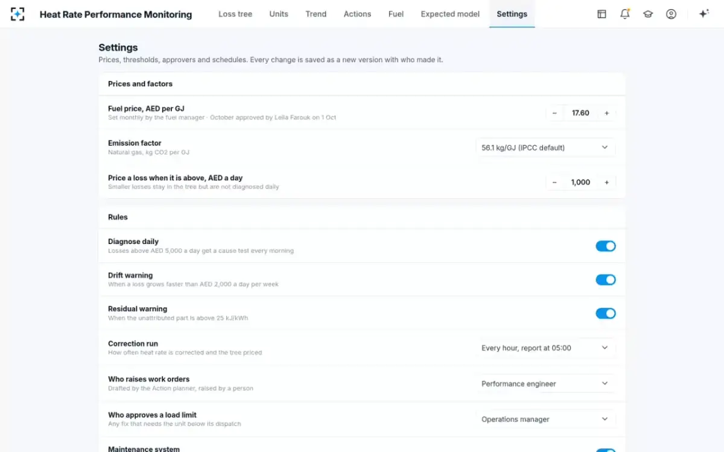This screenshot has width=724, height=452.
Task: Click the Maintenance system label
Action: (x=144, y=449)
